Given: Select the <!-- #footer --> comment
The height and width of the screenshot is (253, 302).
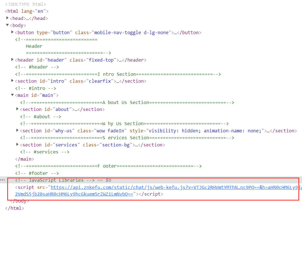Looking at the screenshot, I should tap(37, 173).
